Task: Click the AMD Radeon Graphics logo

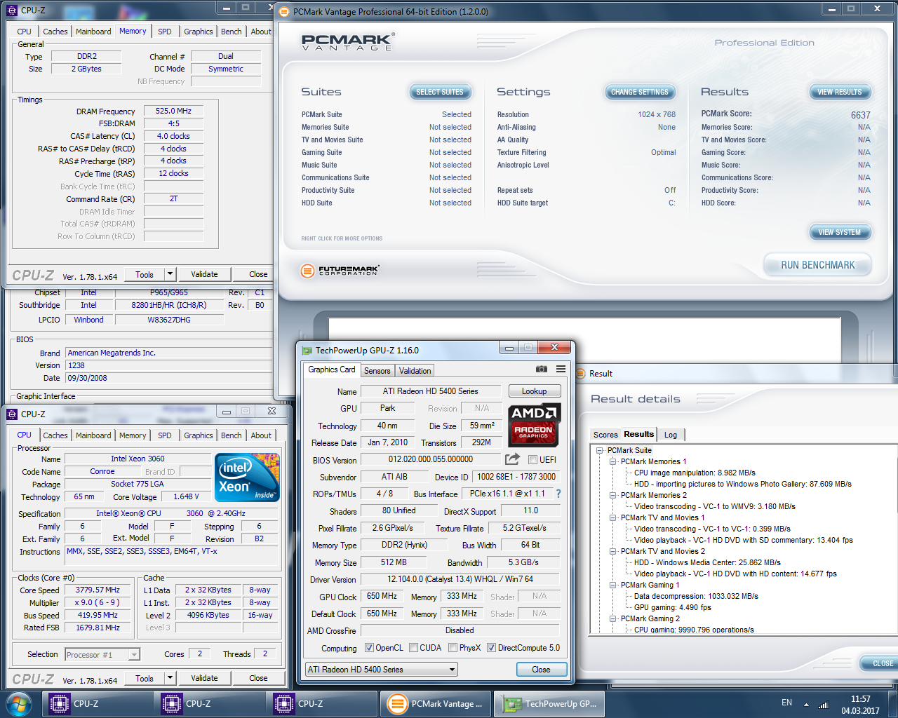Action: 533,426
